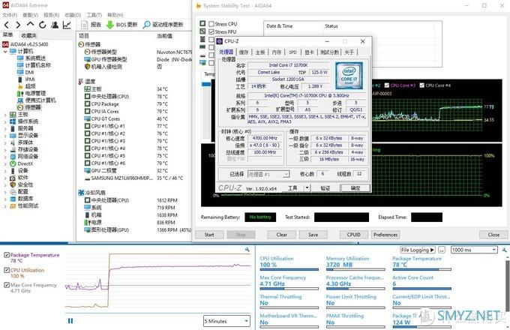The image size is (510, 330).
Task: Go forward with AIDA64 forward arrow
Action: 18,25
